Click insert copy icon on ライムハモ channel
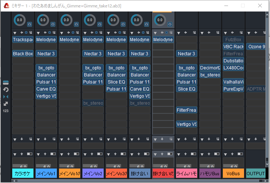The width and height of the screenshot is (270, 183). 194,32
